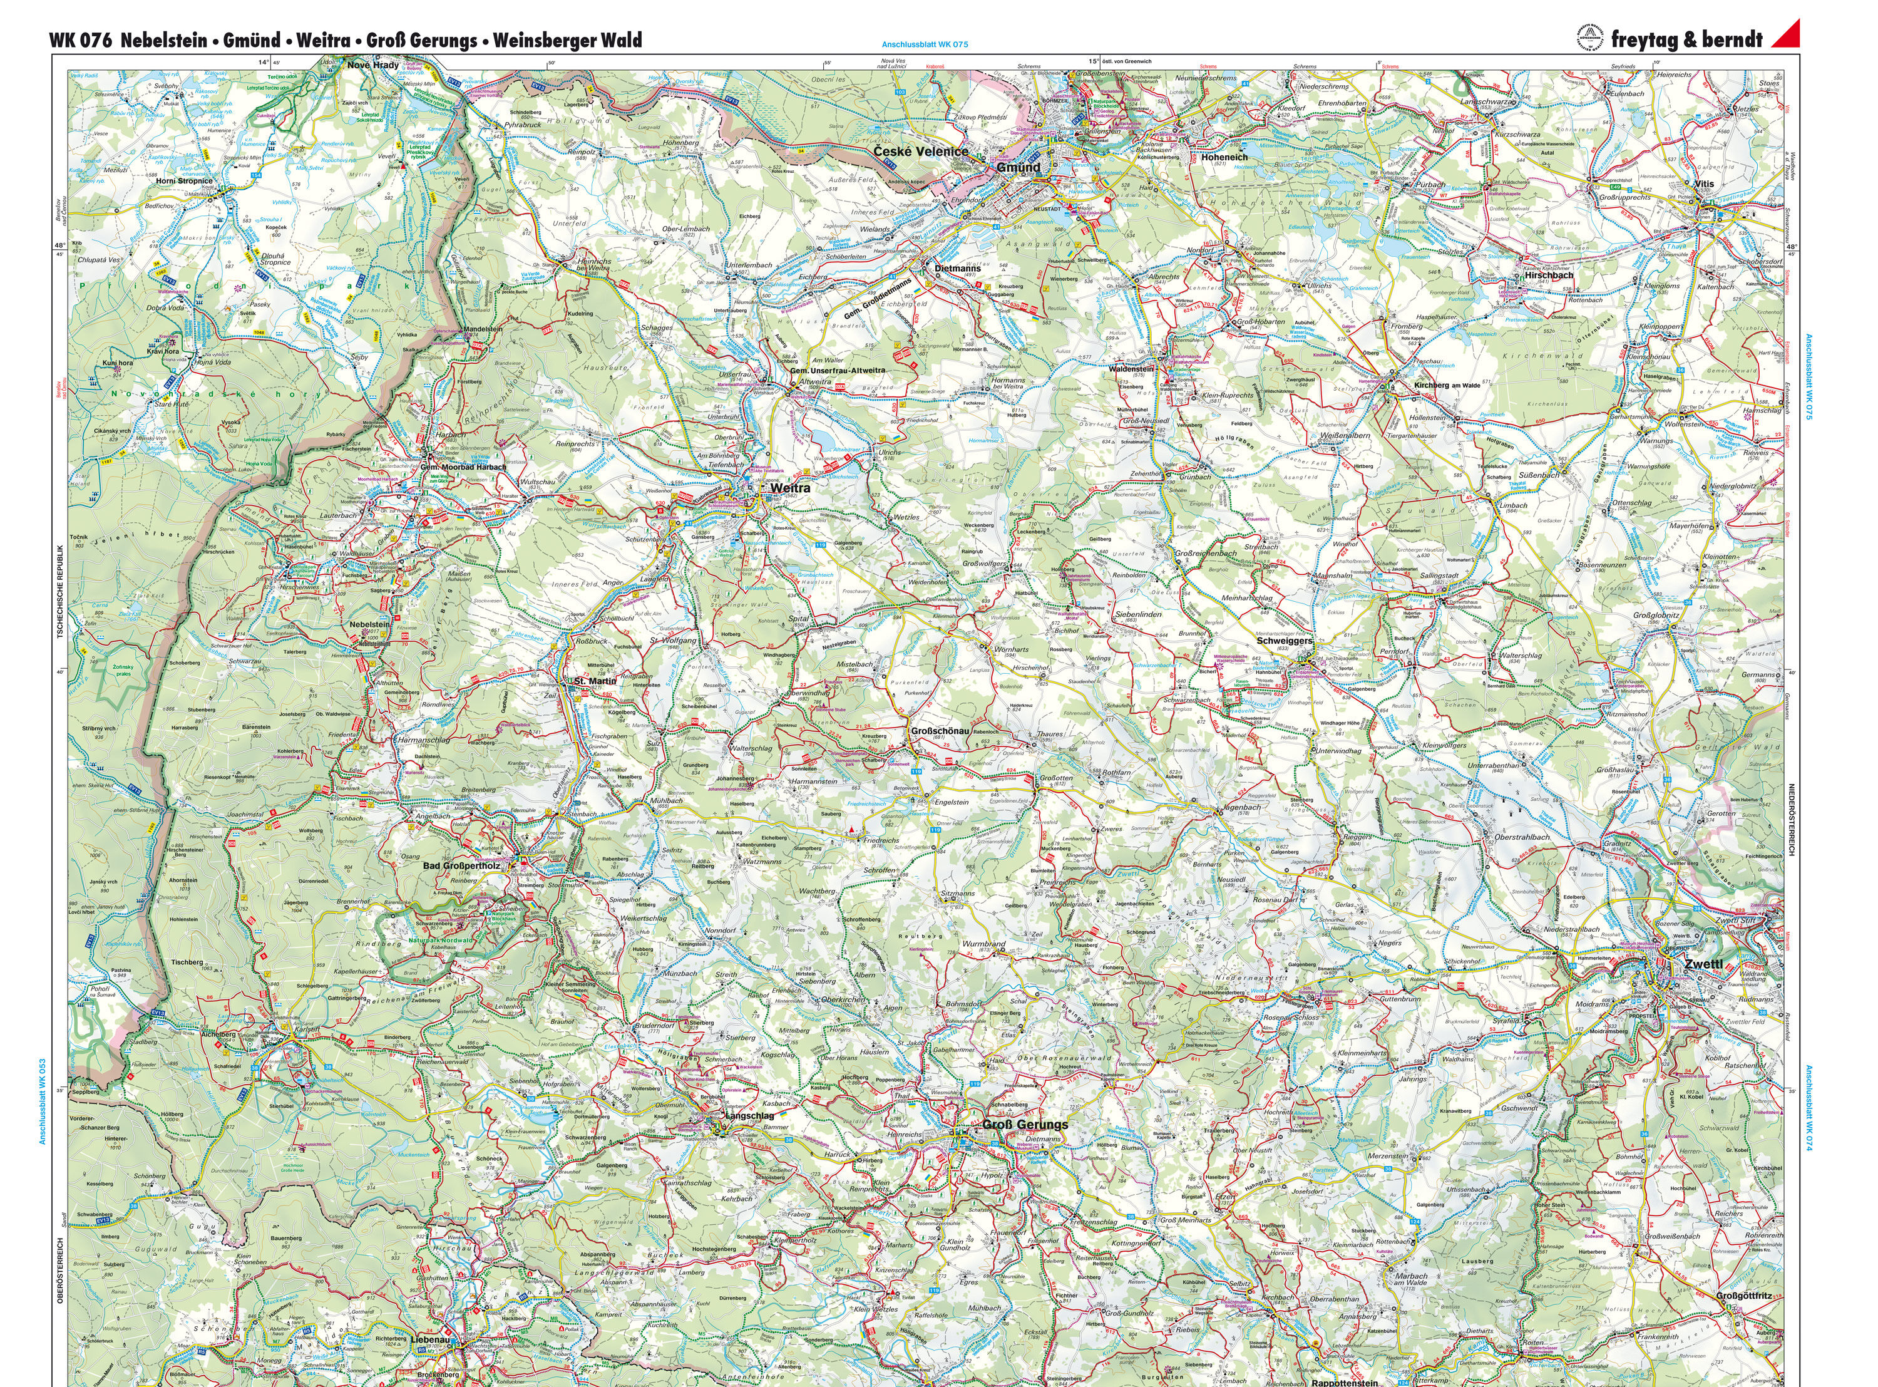1878x1387 pixels.
Task: Click the Kirchberg am Walde label
Action: [x=1447, y=385]
